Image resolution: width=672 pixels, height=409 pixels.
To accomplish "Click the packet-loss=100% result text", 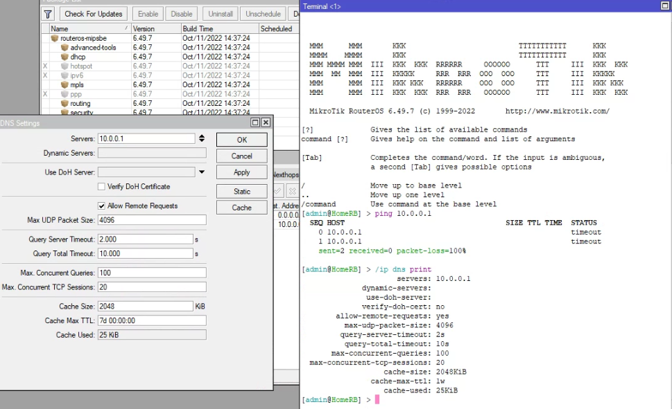I will pos(431,251).
